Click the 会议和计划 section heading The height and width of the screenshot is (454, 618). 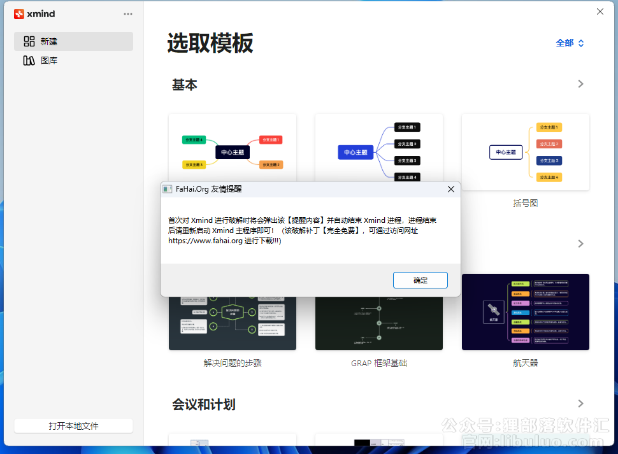203,404
